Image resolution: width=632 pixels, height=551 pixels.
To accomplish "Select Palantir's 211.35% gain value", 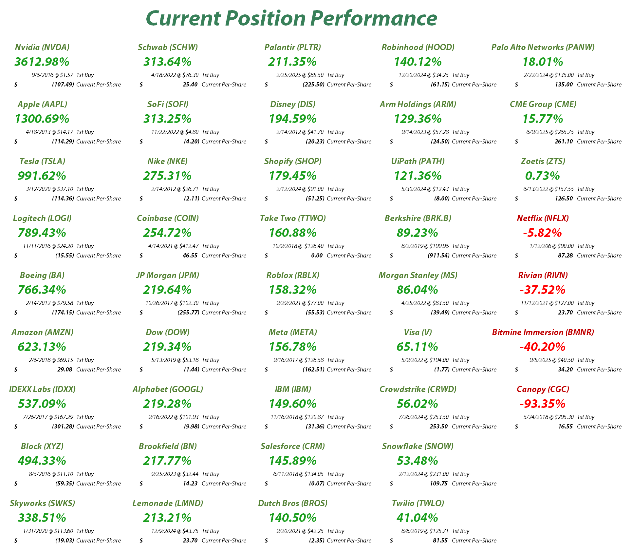I will tap(292, 62).
